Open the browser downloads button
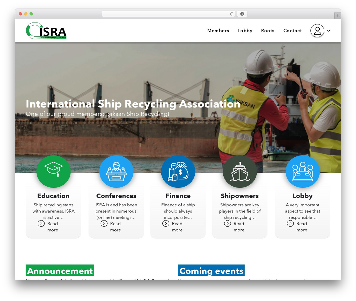356x301 pixels. pos(242,14)
